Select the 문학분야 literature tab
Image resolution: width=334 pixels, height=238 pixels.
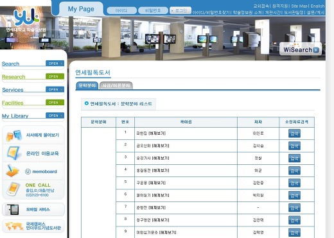pos(87,85)
